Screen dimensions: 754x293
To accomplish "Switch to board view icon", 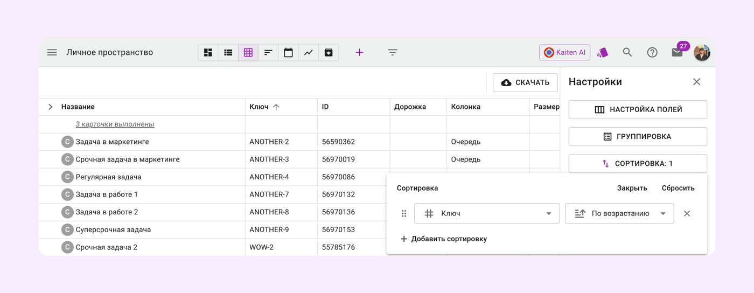I will 208,52.
